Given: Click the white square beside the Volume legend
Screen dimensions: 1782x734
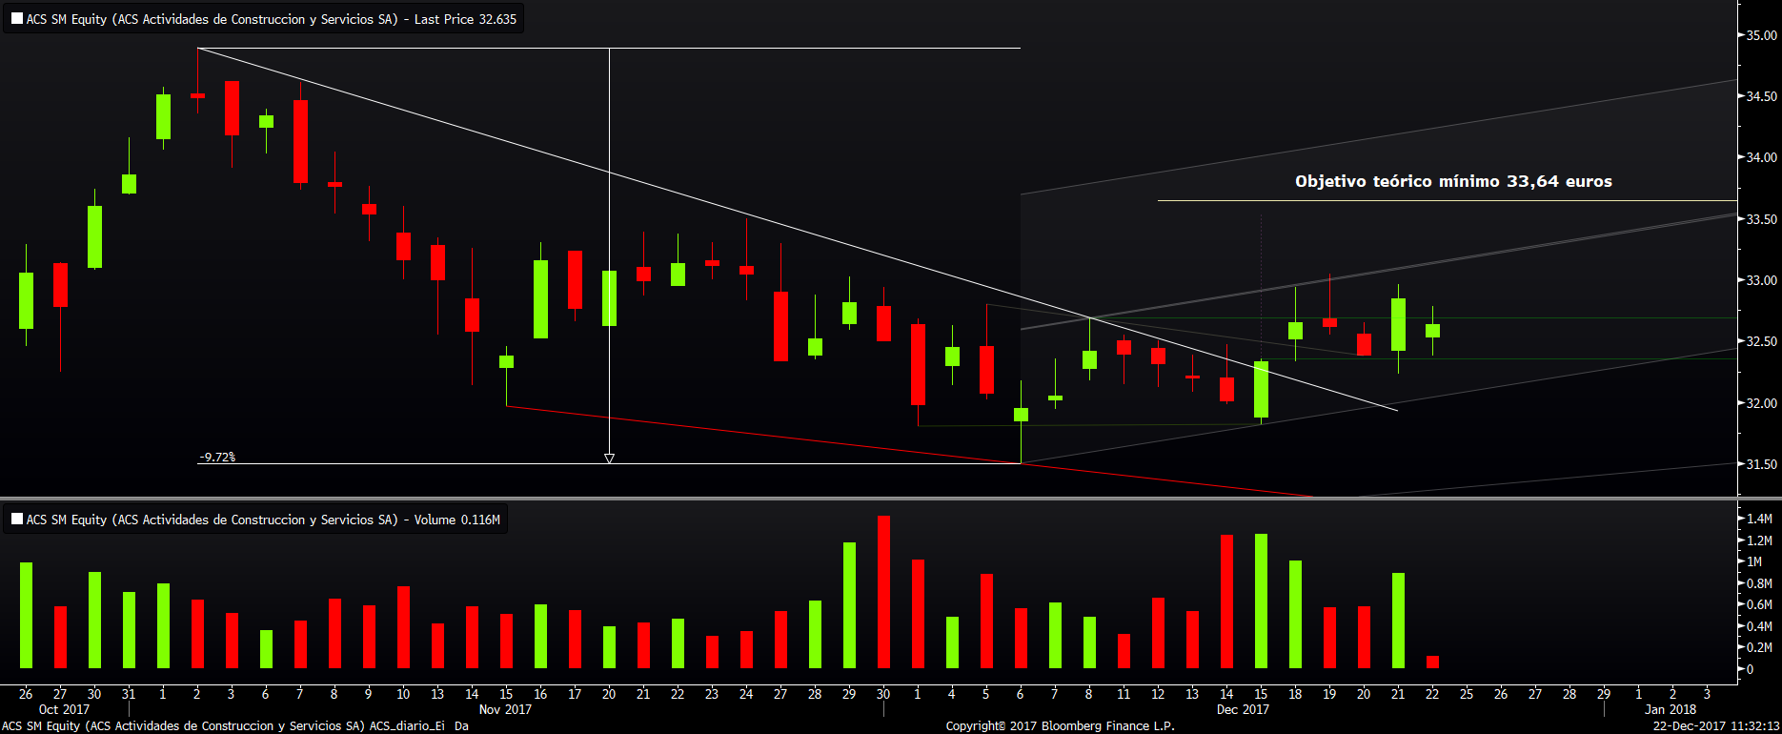Looking at the screenshot, I should 17,519.
